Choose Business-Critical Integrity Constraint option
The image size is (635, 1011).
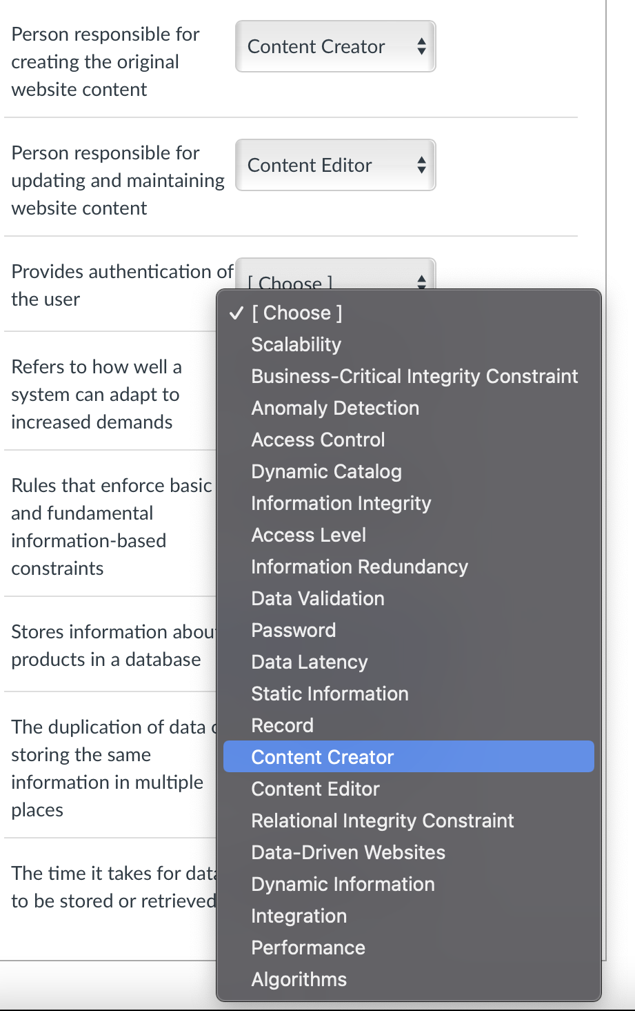(414, 376)
